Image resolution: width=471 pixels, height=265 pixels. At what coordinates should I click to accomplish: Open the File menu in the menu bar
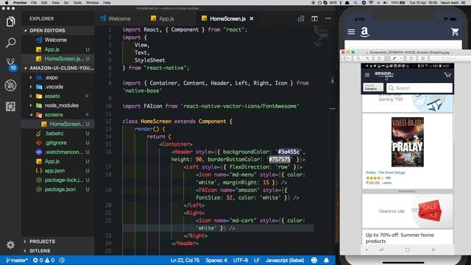(34, 3)
